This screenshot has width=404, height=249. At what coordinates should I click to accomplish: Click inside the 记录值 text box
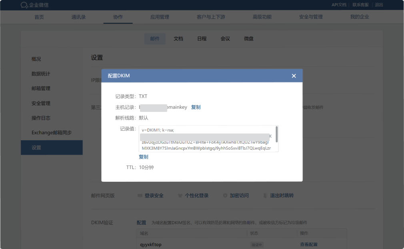click(x=206, y=139)
